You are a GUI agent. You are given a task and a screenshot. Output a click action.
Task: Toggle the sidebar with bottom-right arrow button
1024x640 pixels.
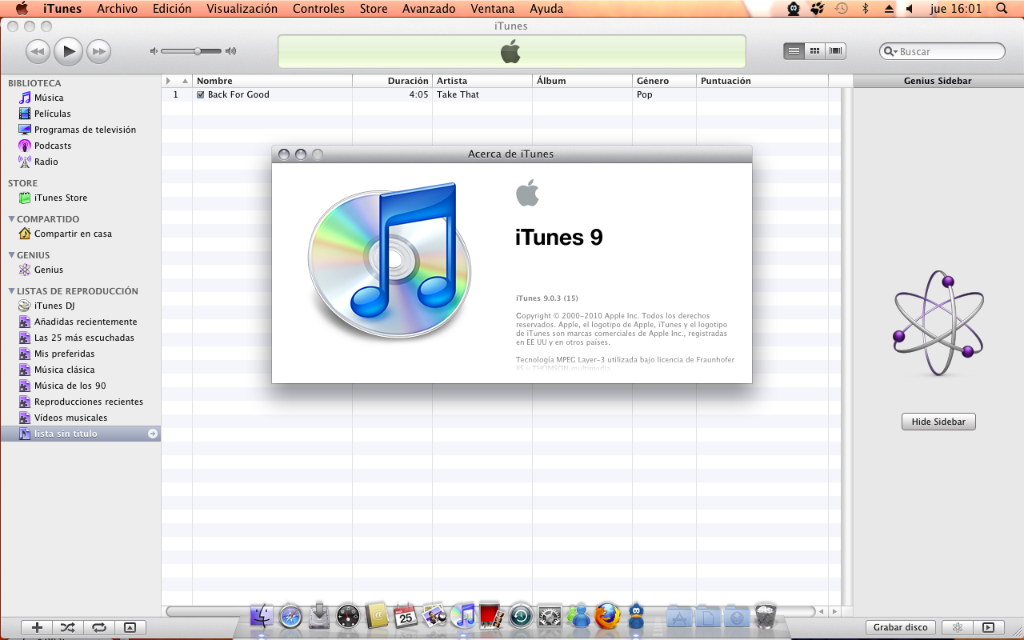[x=988, y=628]
